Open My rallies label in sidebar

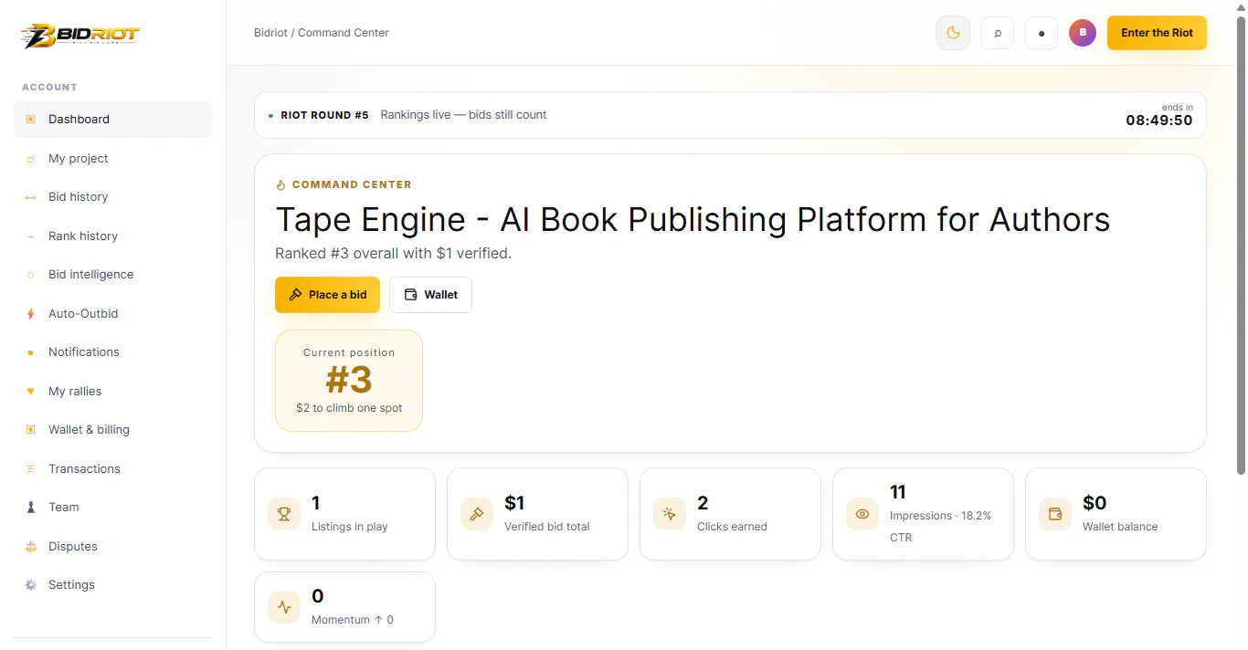(x=75, y=392)
